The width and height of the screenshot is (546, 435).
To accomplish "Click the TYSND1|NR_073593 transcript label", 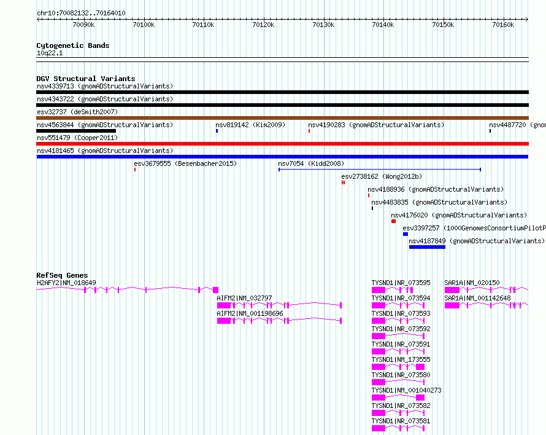I will click(401, 313).
